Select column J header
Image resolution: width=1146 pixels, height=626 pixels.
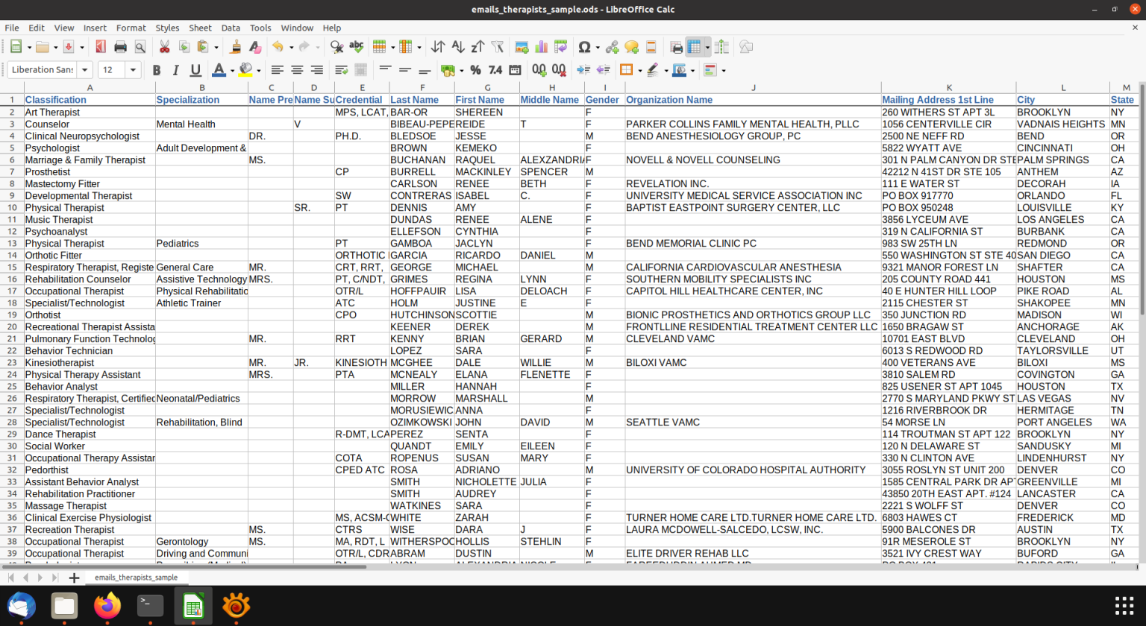point(754,87)
